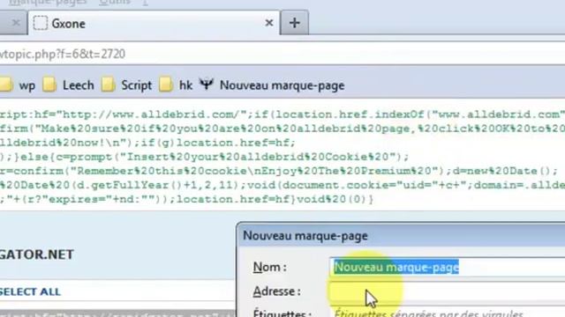Image resolution: width=565 pixels, height=317 pixels.
Task: Open the hk bookmark folder icon
Action: click(166, 85)
